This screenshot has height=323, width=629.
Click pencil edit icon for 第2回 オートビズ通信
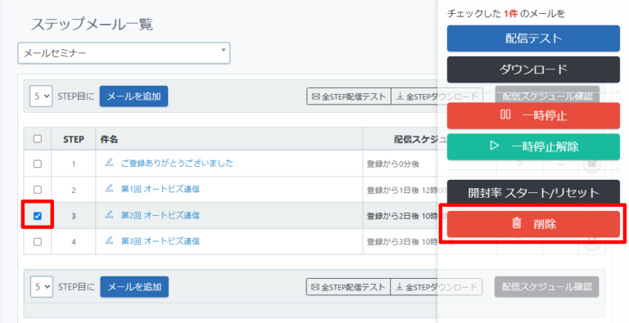pyautogui.click(x=109, y=215)
